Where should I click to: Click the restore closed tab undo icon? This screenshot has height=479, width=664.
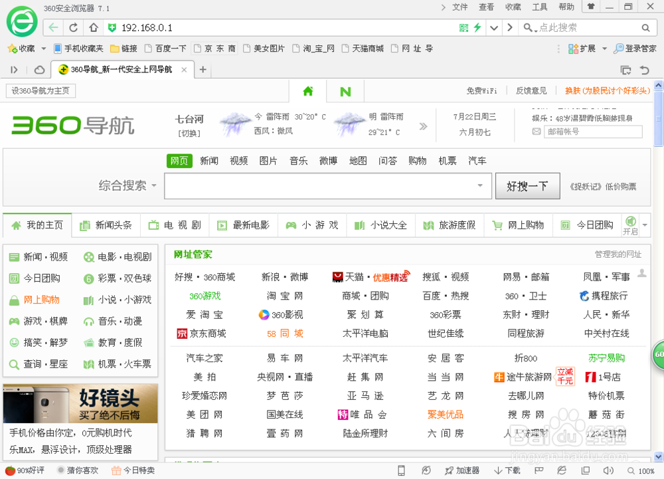pyautogui.click(x=645, y=70)
